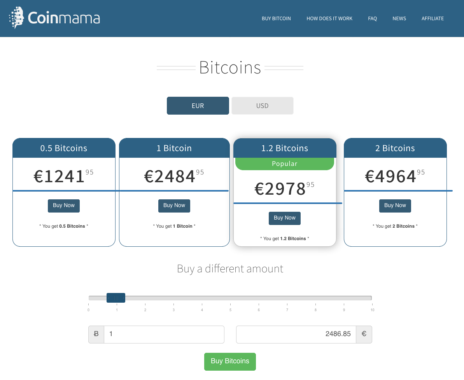Open the NEWS section
Screen dimensions: 464x380
pyautogui.click(x=399, y=18)
